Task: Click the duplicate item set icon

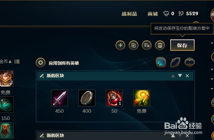Action: 134,45
